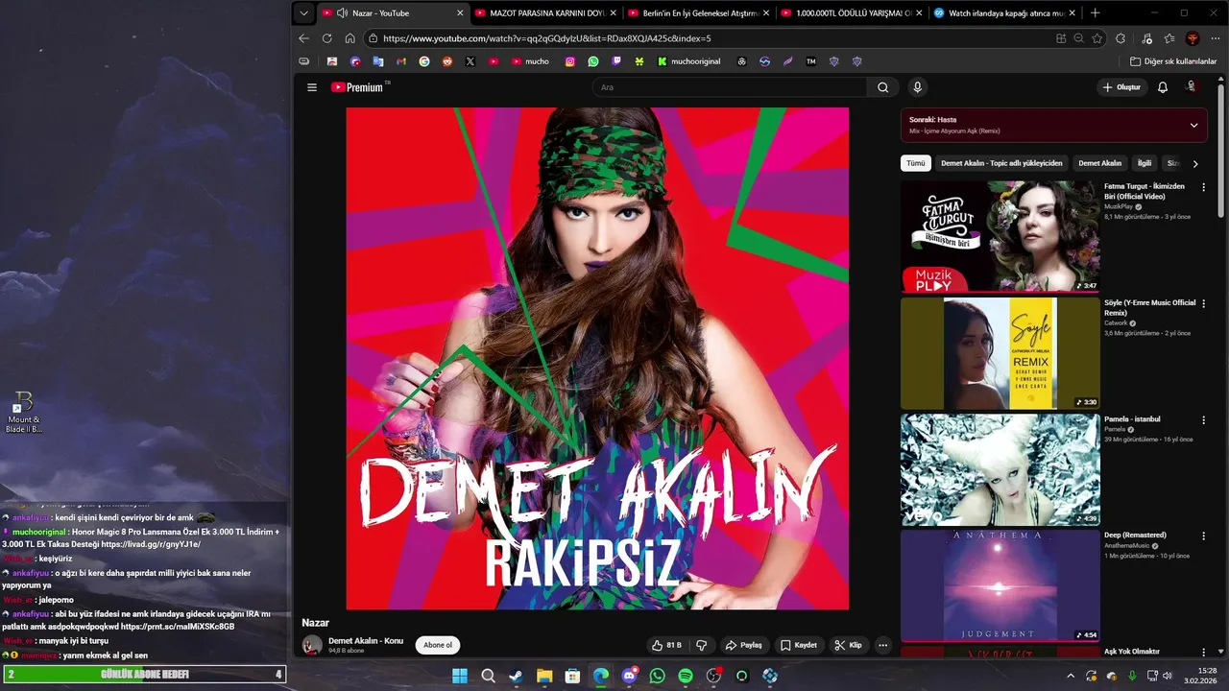This screenshot has width=1229, height=691.
Task: Open Windows Start menu
Action: pyautogui.click(x=460, y=676)
